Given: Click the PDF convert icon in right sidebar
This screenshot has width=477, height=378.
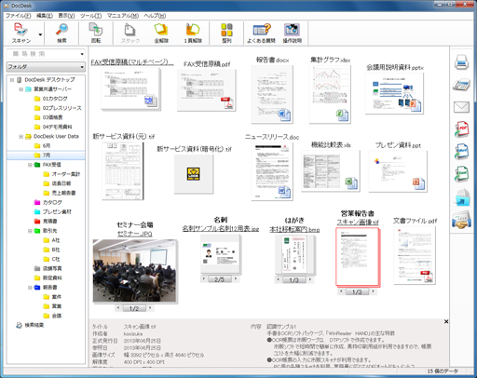Looking at the screenshot, I should click(461, 129).
